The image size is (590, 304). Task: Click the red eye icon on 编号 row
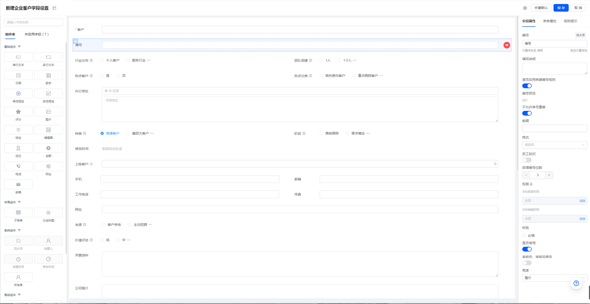click(x=507, y=45)
